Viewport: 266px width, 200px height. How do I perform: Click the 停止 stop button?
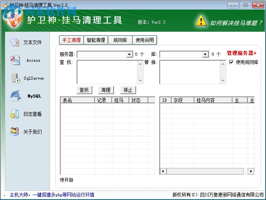point(128,90)
